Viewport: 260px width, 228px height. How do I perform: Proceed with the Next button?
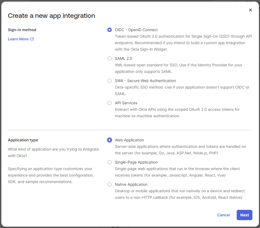click(x=245, y=215)
